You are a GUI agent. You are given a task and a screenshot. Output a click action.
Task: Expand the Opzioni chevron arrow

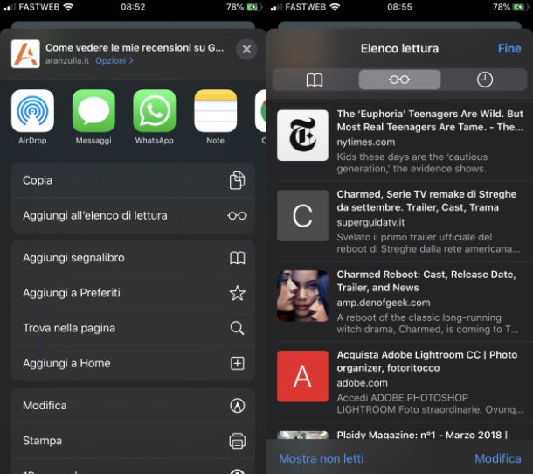tap(131, 61)
